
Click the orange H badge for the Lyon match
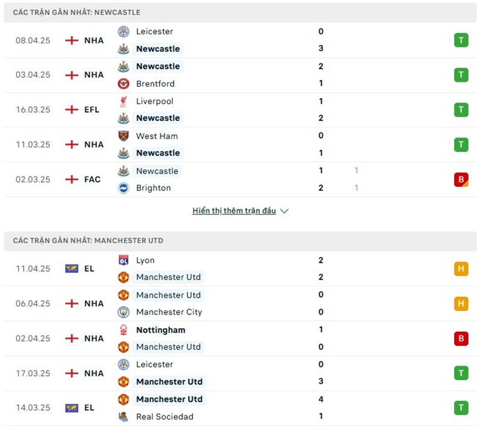click(461, 269)
